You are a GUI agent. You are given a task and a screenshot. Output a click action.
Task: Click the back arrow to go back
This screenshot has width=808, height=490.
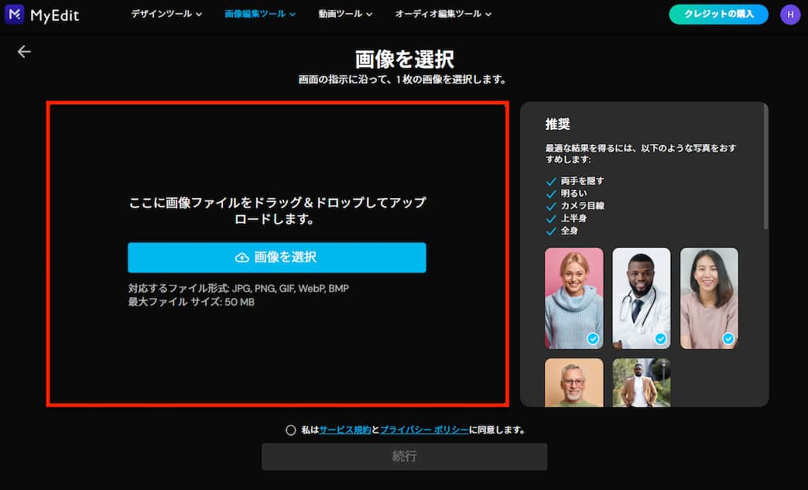23,51
